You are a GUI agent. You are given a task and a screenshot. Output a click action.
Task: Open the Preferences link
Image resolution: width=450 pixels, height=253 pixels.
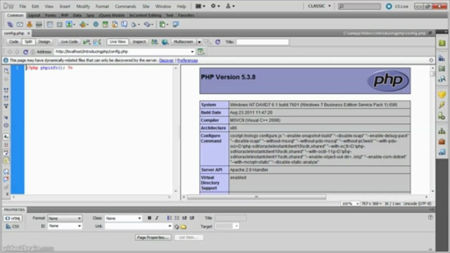point(188,60)
